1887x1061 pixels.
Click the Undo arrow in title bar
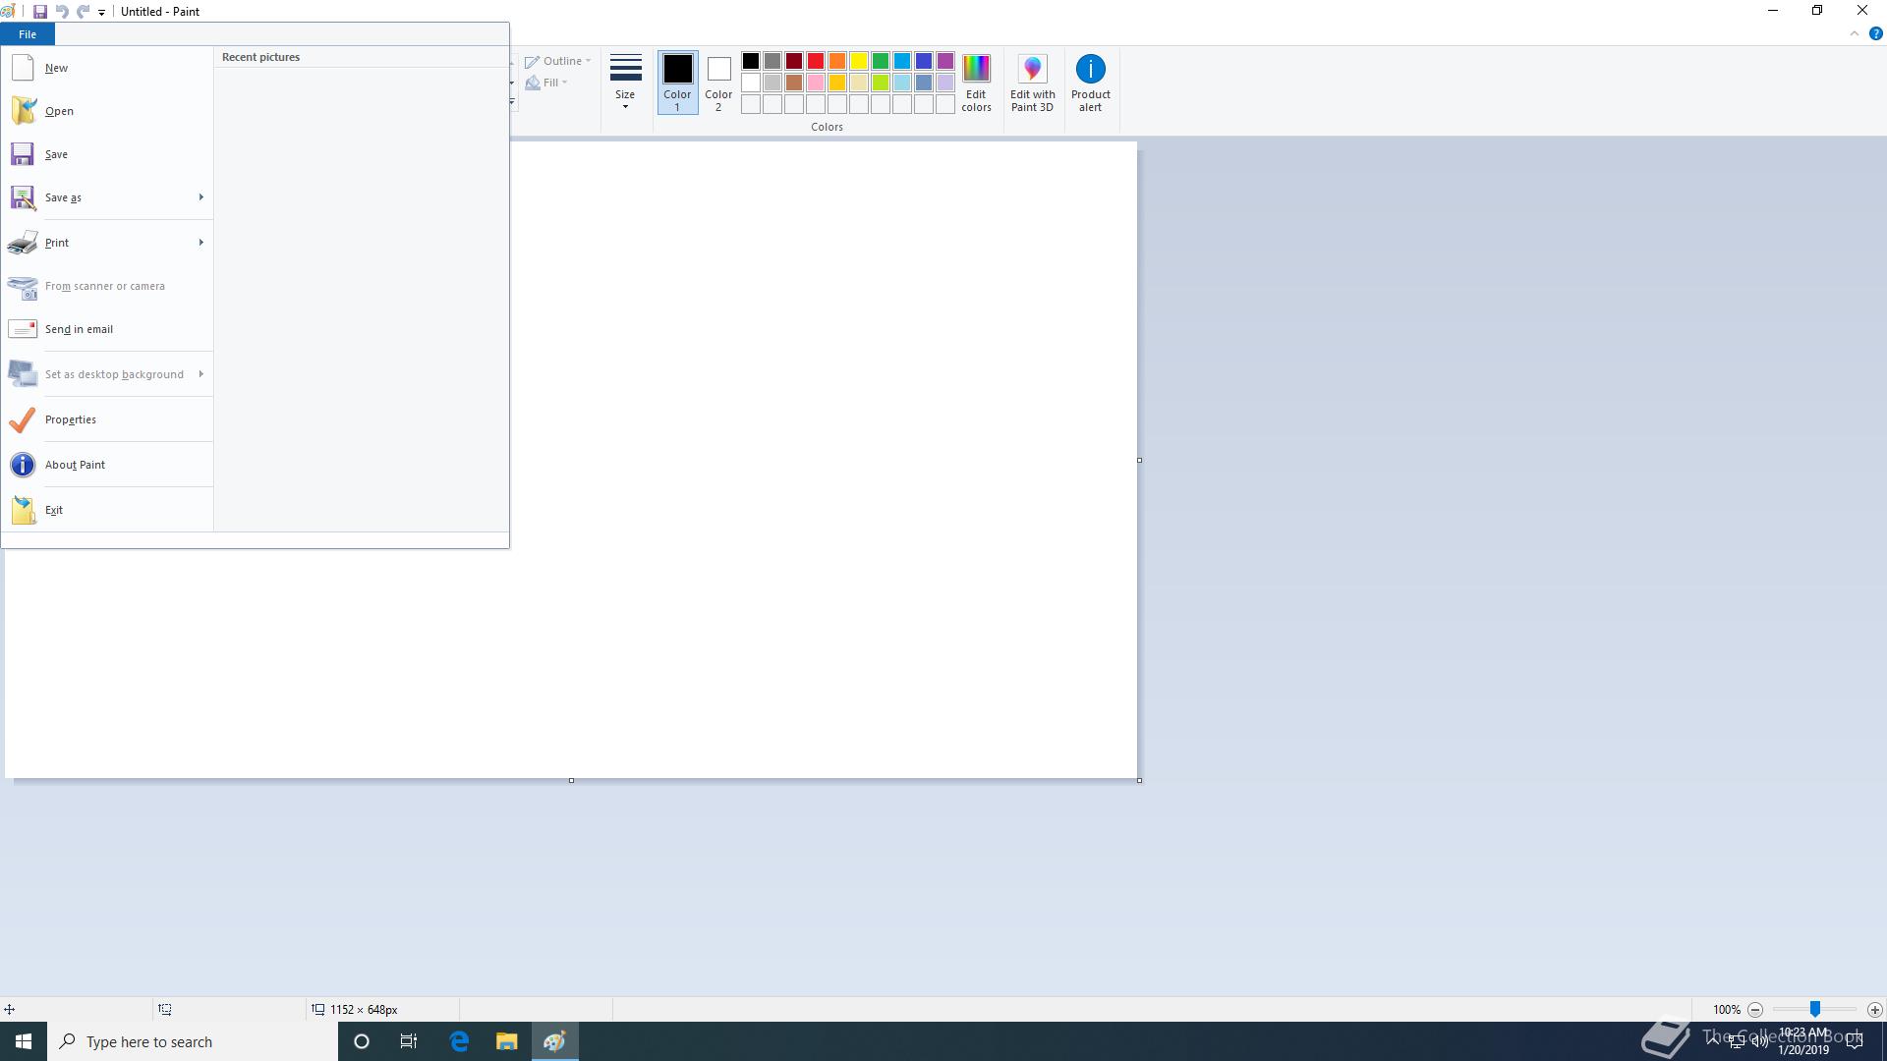click(x=62, y=12)
